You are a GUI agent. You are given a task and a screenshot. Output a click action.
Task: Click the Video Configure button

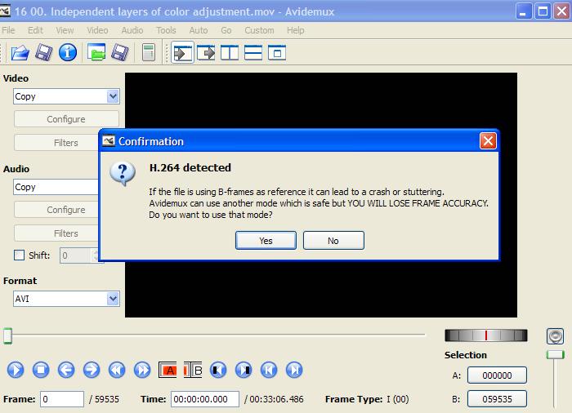[x=66, y=119]
